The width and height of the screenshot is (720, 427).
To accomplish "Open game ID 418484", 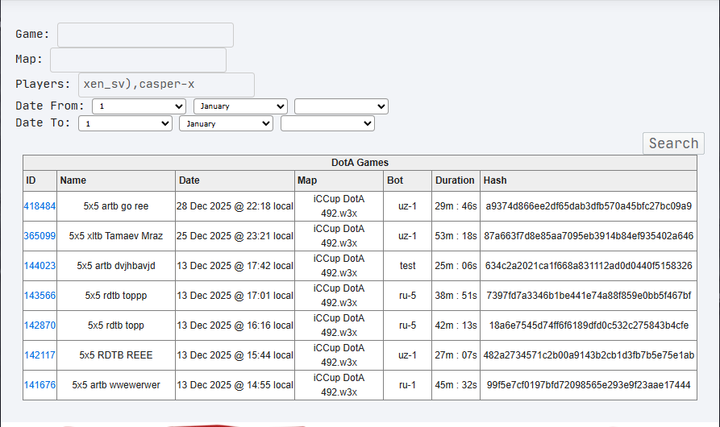I will click(40, 206).
